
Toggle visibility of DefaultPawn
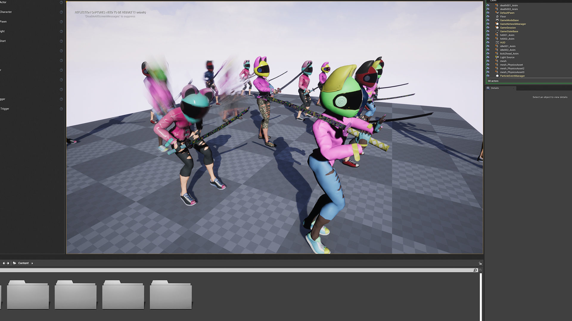pyautogui.click(x=488, y=13)
